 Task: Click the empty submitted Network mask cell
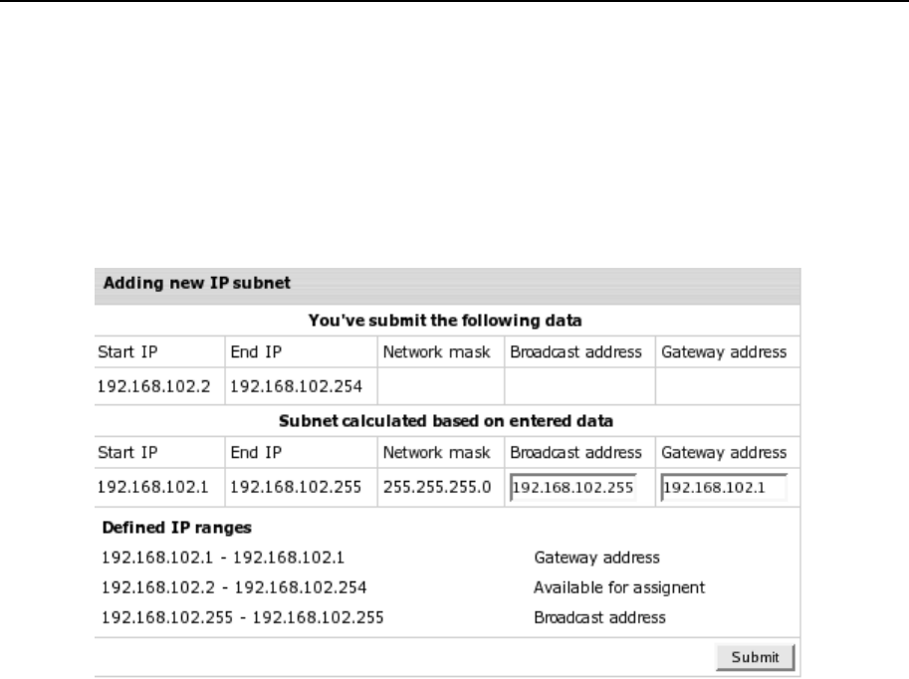(439, 386)
